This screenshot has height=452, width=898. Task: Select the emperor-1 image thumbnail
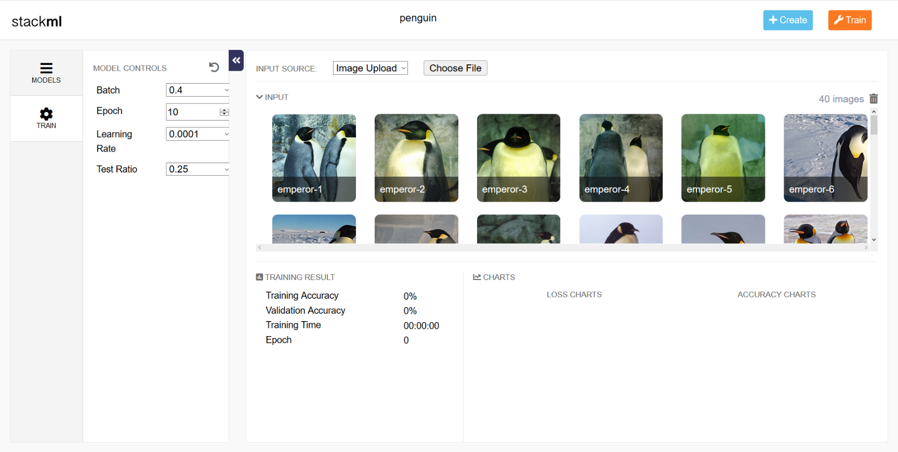[x=314, y=158]
